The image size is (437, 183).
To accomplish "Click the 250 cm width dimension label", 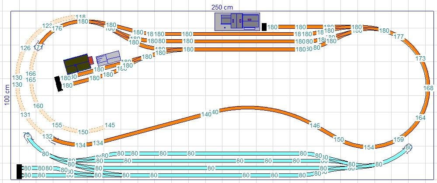I will (222, 7).
